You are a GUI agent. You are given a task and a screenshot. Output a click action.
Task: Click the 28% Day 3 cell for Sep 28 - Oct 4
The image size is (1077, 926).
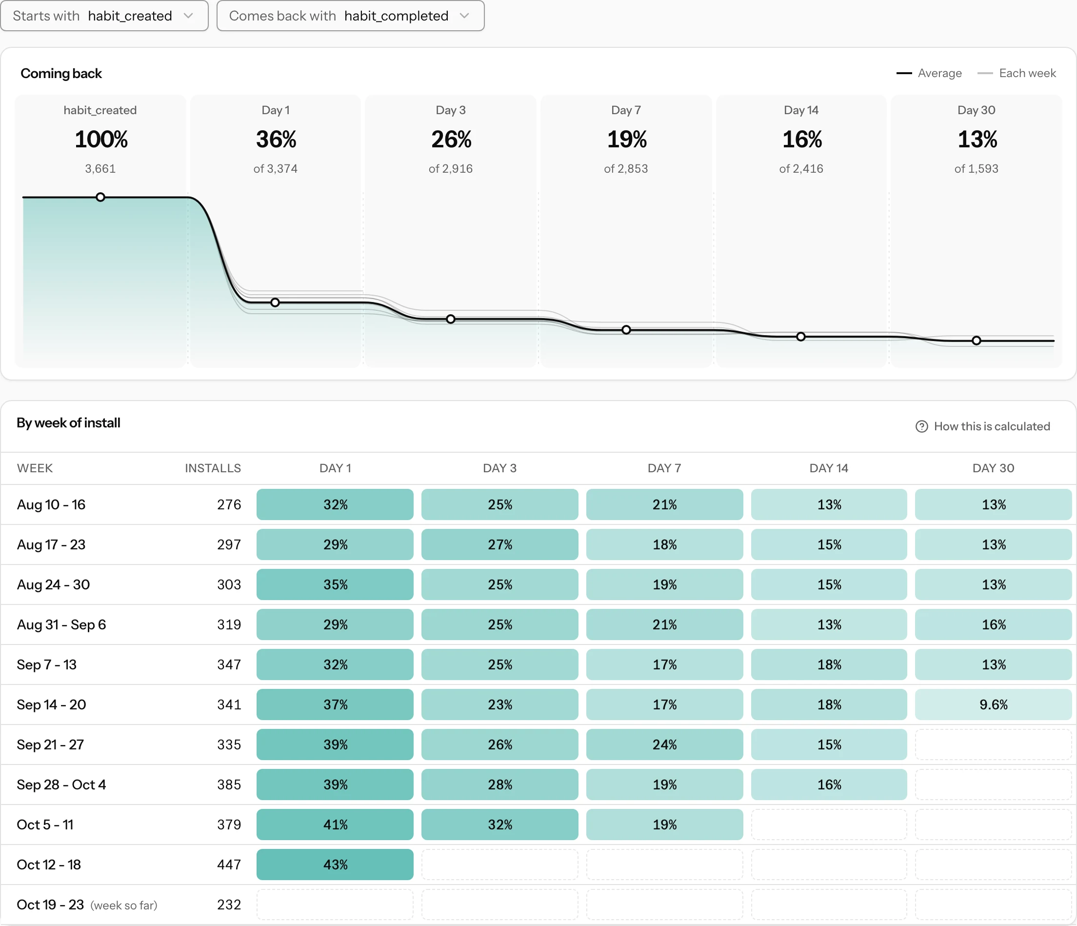click(499, 785)
